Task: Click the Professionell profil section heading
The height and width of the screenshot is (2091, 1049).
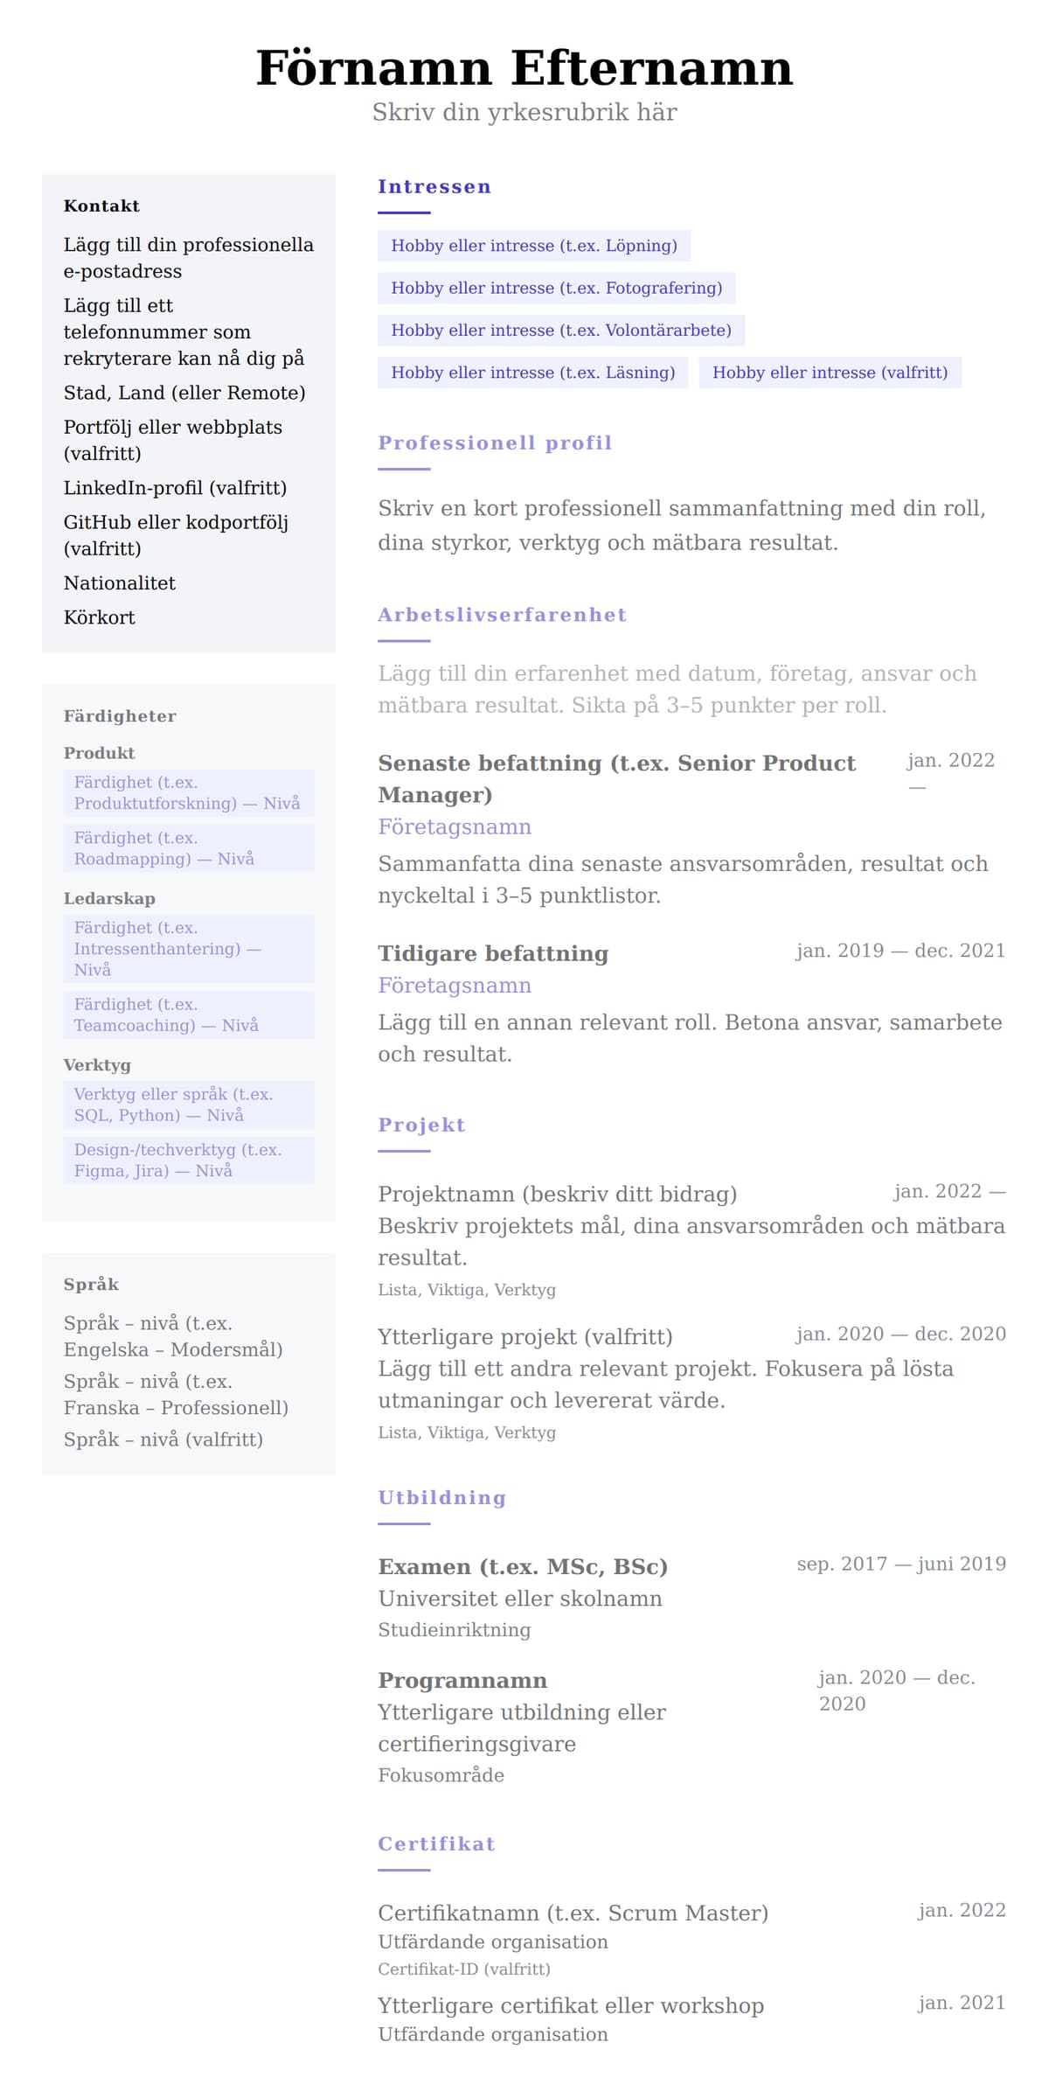Action: pos(495,443)
